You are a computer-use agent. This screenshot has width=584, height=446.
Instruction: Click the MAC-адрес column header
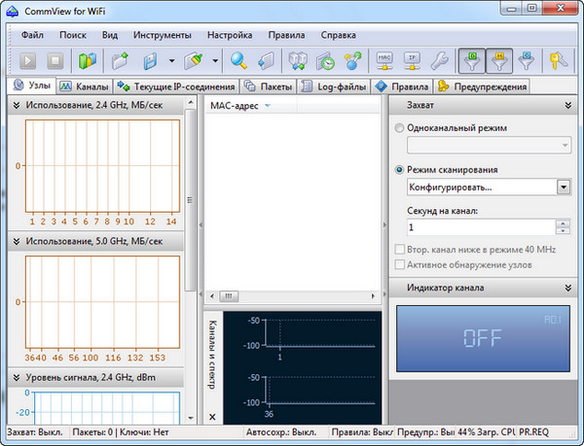(236, 105)
